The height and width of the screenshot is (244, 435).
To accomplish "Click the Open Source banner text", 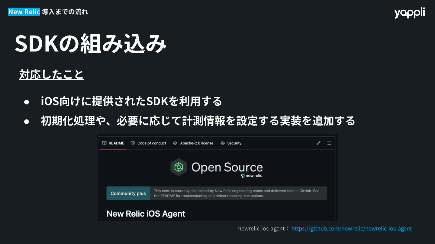I will click(227, 167).
